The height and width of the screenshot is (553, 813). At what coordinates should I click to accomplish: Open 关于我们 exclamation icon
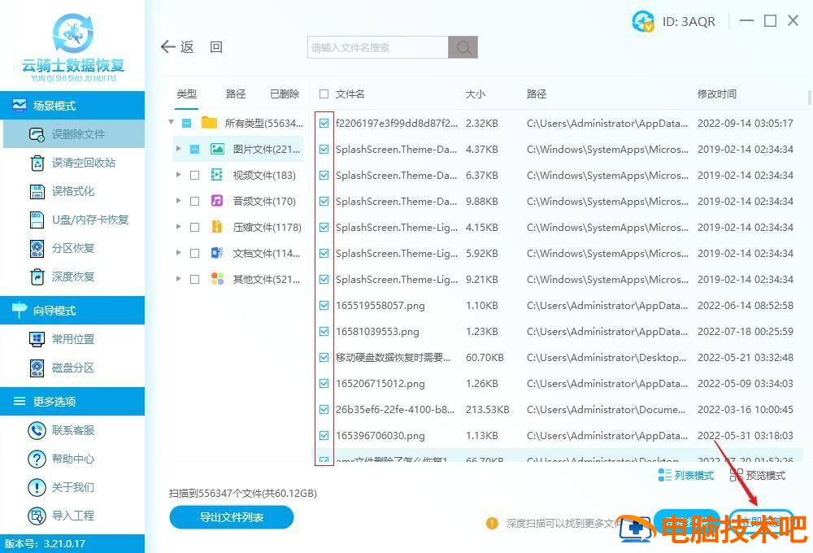point(37,488)
